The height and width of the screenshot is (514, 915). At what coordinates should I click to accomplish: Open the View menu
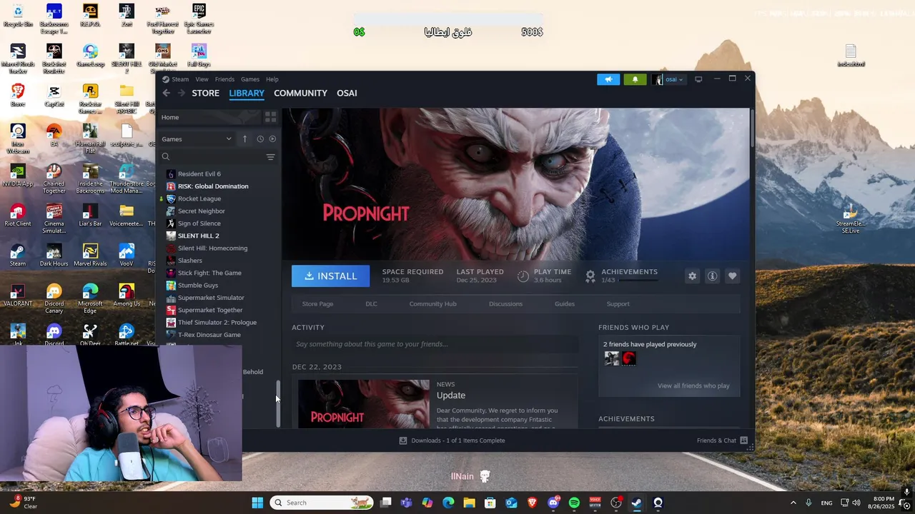202,79
